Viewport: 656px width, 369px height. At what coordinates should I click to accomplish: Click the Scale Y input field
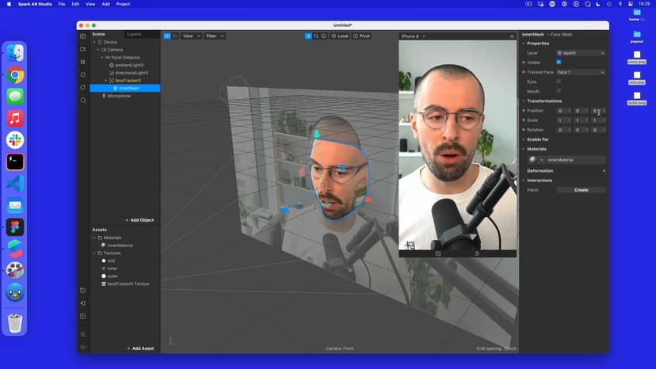point(581,120)
